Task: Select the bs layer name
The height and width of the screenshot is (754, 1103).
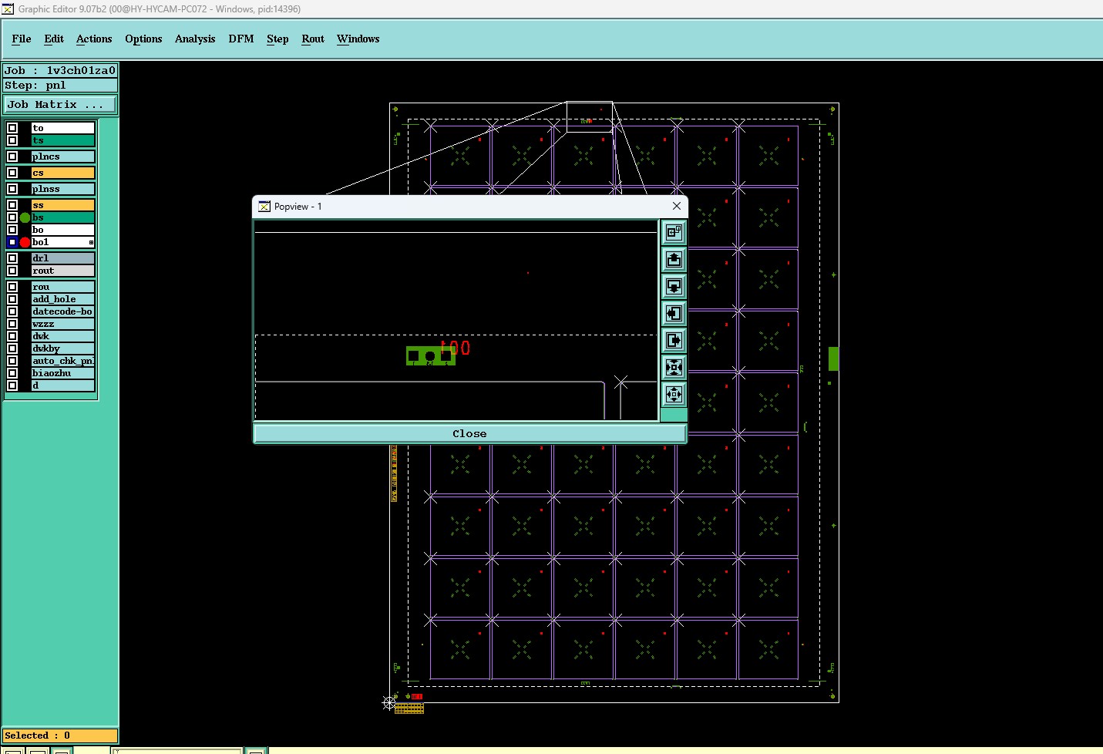Action: [x=63, y=217]
